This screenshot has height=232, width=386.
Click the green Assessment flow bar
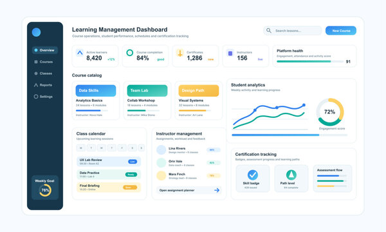[332, 181]
